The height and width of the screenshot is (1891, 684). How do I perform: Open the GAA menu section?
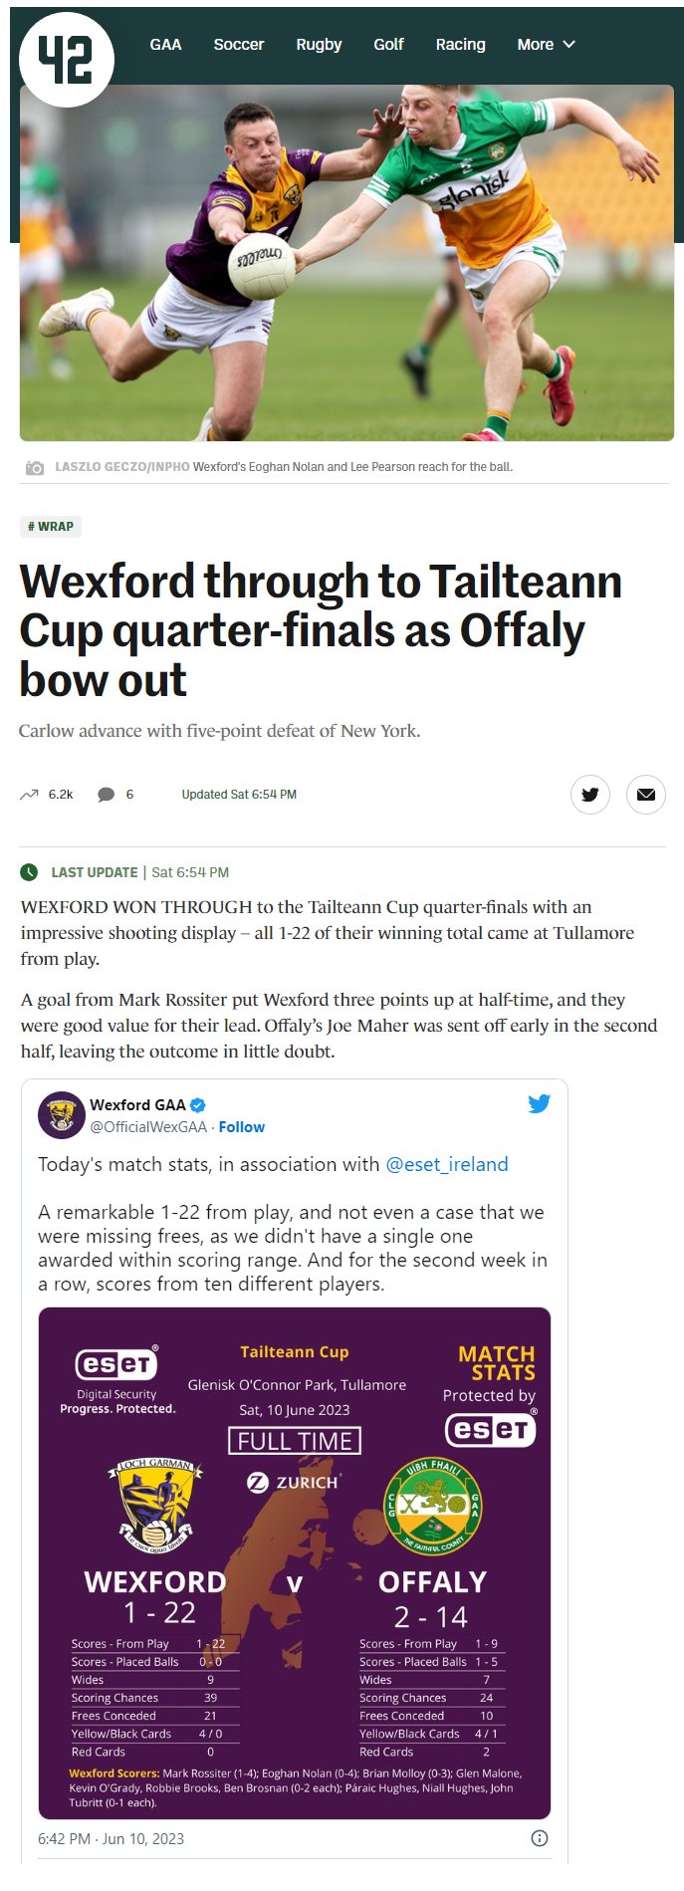(165, 45)
